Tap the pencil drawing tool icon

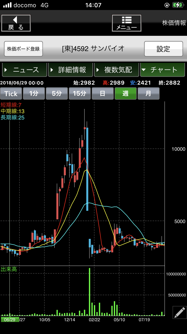180,312
